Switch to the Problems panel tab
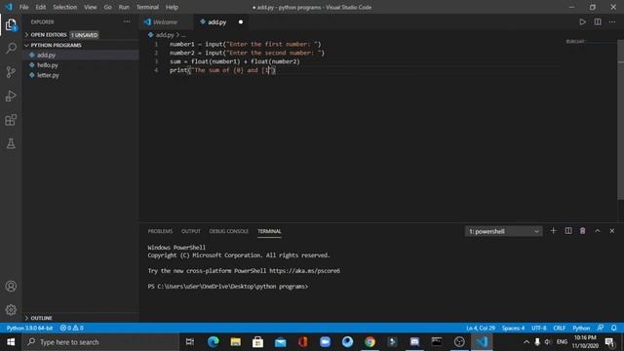The image size is (624, 351). 160,231
